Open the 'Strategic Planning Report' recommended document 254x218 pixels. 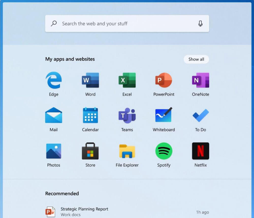(127, 212)
